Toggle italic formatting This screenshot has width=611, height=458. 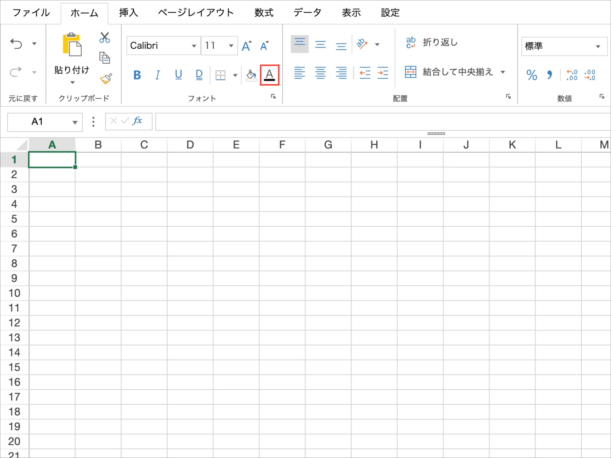point(158,75)
